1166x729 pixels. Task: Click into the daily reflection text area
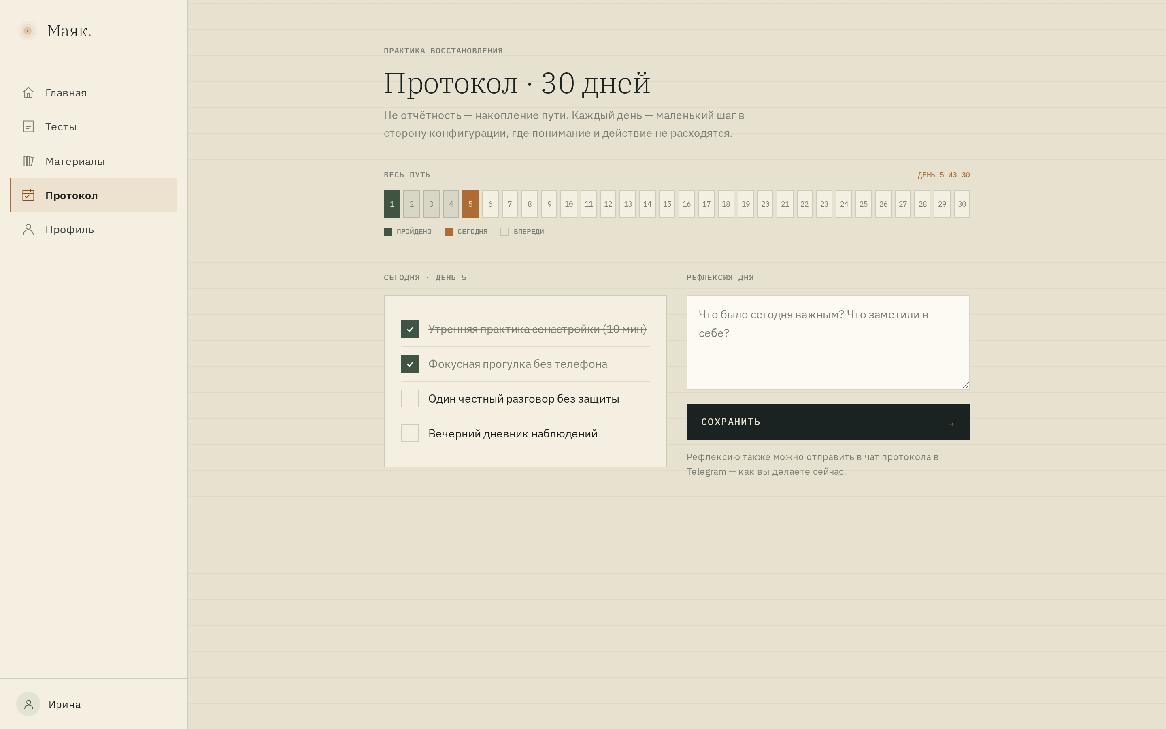click(x=828, y=342)
